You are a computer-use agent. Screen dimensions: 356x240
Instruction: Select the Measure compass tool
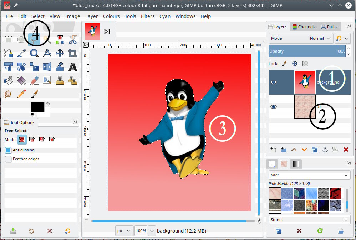point(47,53)
